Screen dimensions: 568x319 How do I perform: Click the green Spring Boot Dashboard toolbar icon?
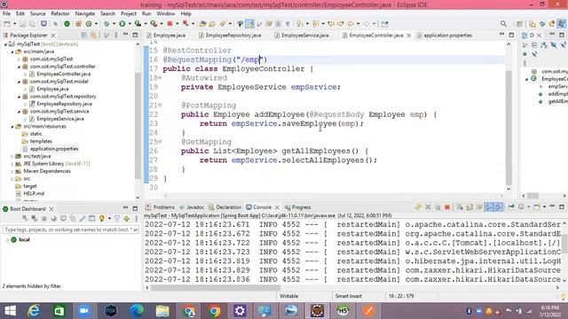pos(67,24)
